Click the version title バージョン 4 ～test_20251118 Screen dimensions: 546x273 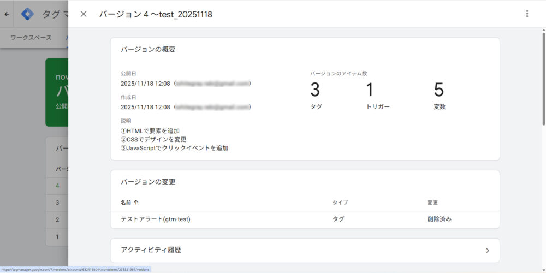click(x=156, y=14)
